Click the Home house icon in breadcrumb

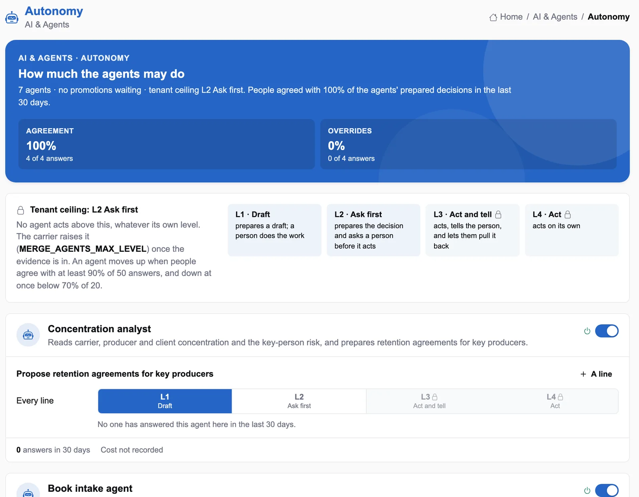pos(493,17)
